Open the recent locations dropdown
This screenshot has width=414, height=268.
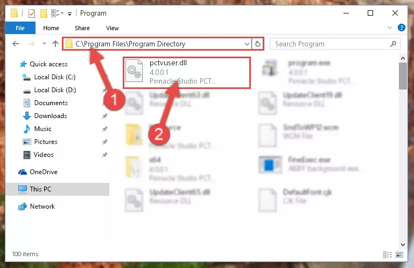pos(44,43)
